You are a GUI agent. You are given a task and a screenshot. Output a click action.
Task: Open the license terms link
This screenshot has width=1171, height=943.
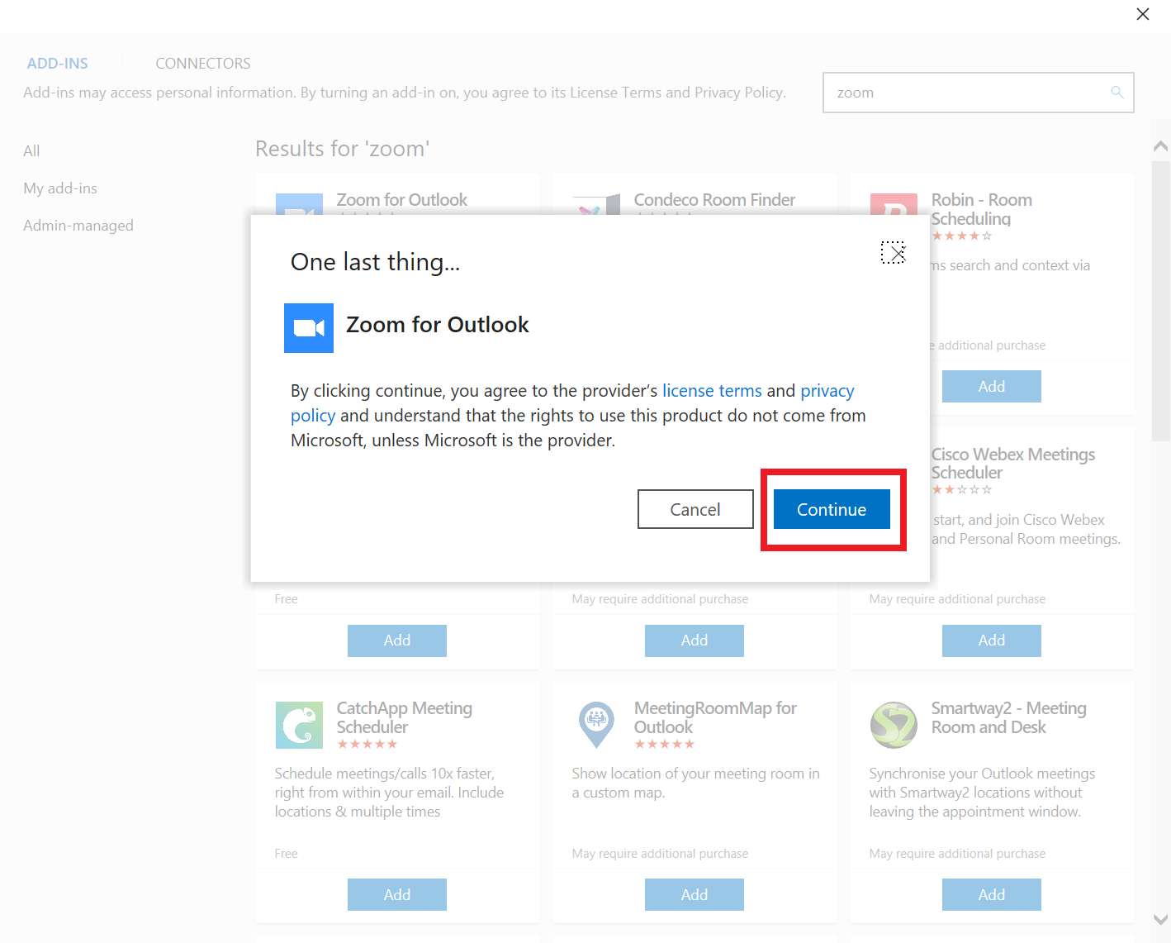712,390
